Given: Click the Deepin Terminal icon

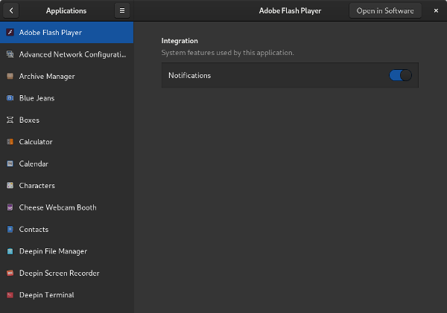Looking at the screenshot, I should tap(10, 295).
